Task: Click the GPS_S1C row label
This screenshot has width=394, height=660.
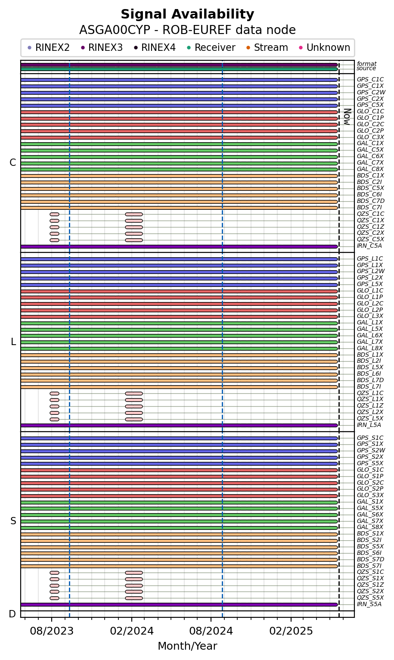Action: (370, 438)
